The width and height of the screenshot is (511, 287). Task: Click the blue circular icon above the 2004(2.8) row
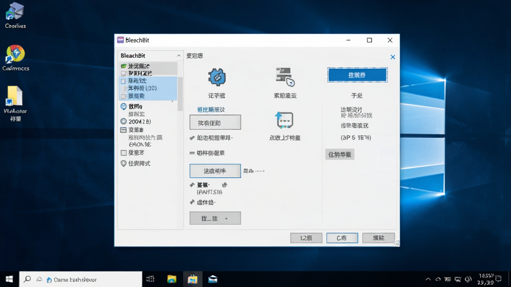124,107
